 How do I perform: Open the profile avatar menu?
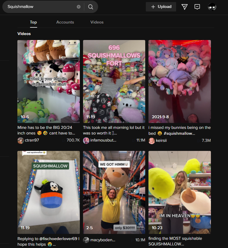click(212, 7)
